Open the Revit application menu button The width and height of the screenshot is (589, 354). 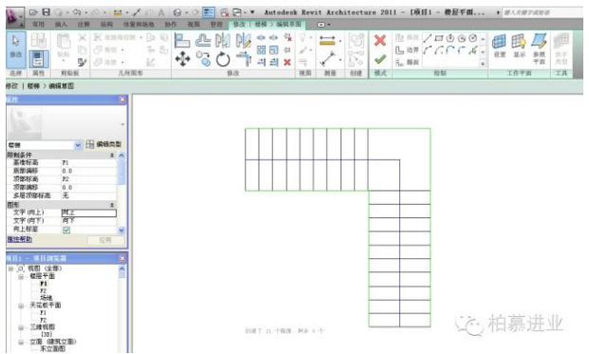[x=14, y=16]
